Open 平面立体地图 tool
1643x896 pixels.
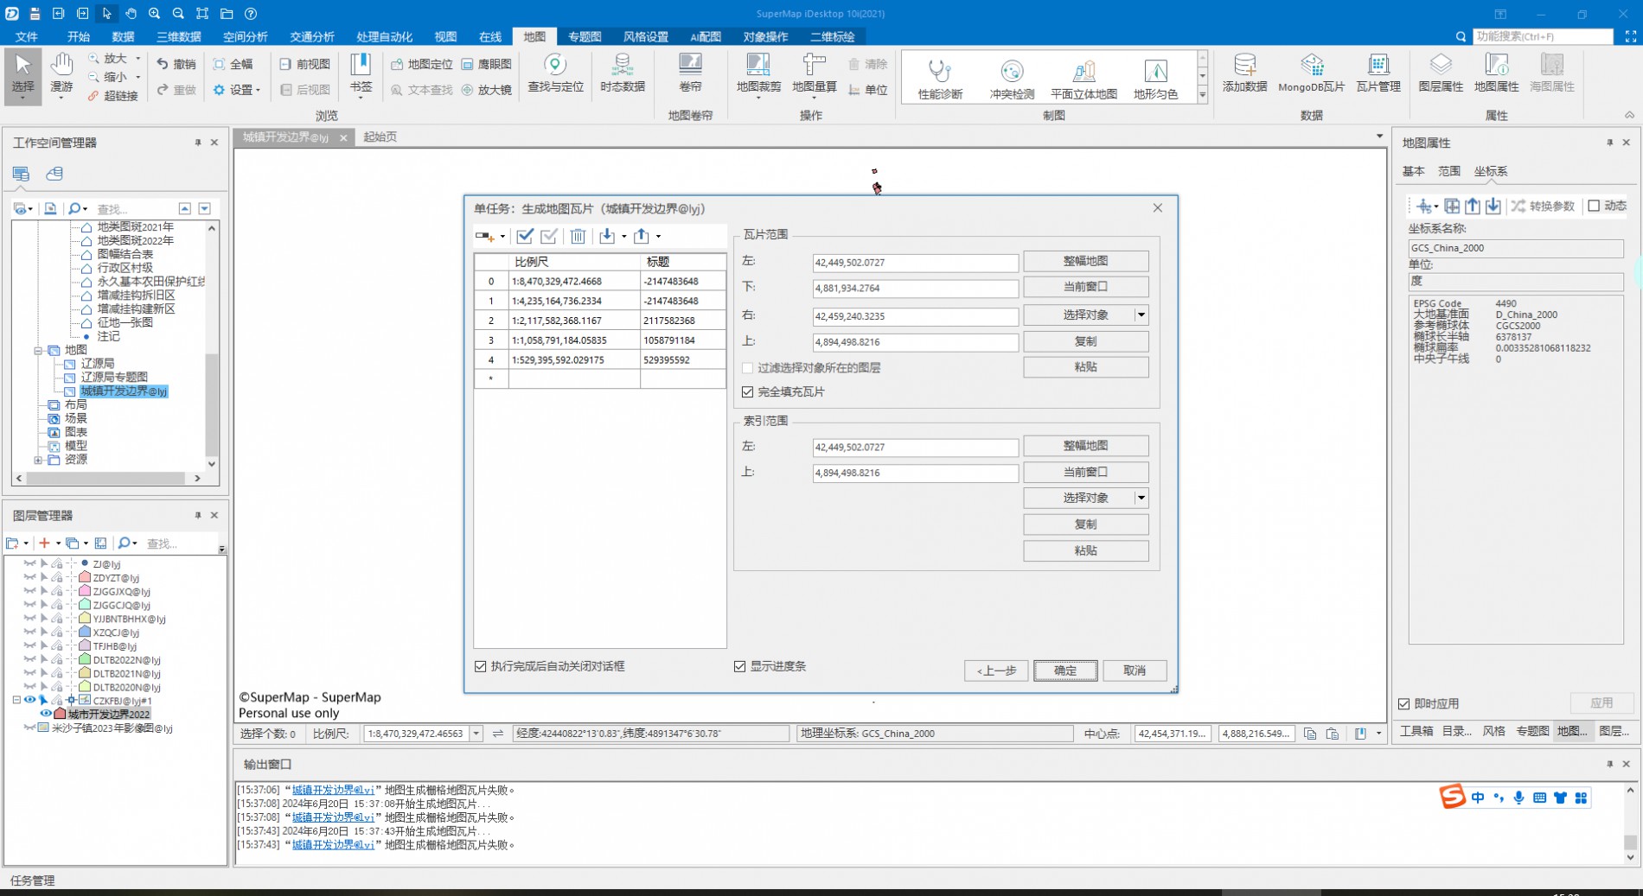pos(1084,79)
